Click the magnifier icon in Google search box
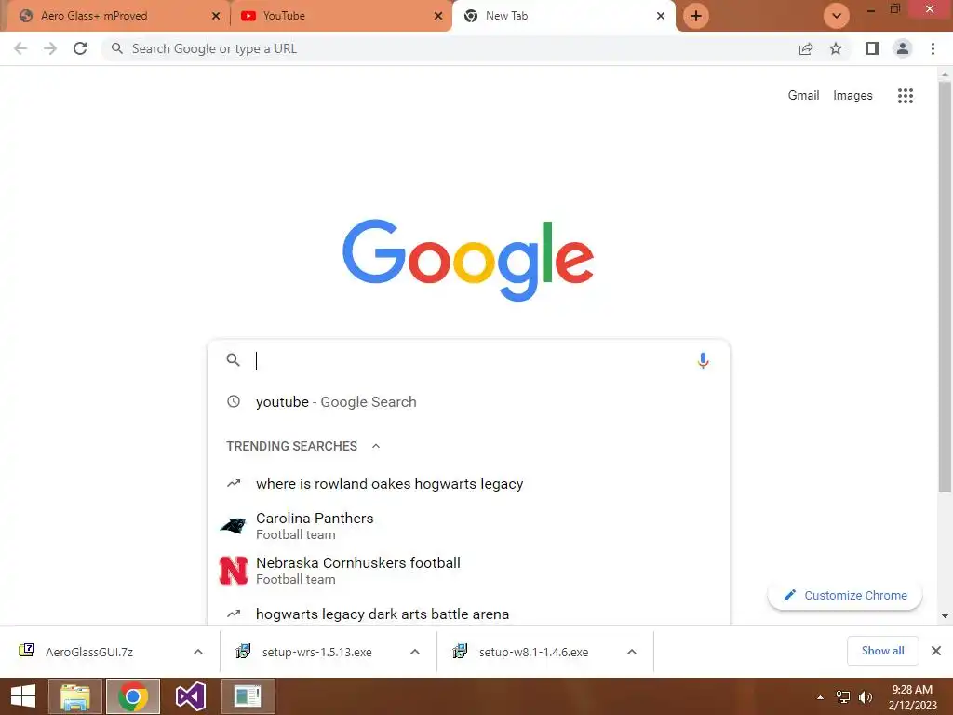The height and width of the screenshot is (715, 953). click(x=234, y=360)
